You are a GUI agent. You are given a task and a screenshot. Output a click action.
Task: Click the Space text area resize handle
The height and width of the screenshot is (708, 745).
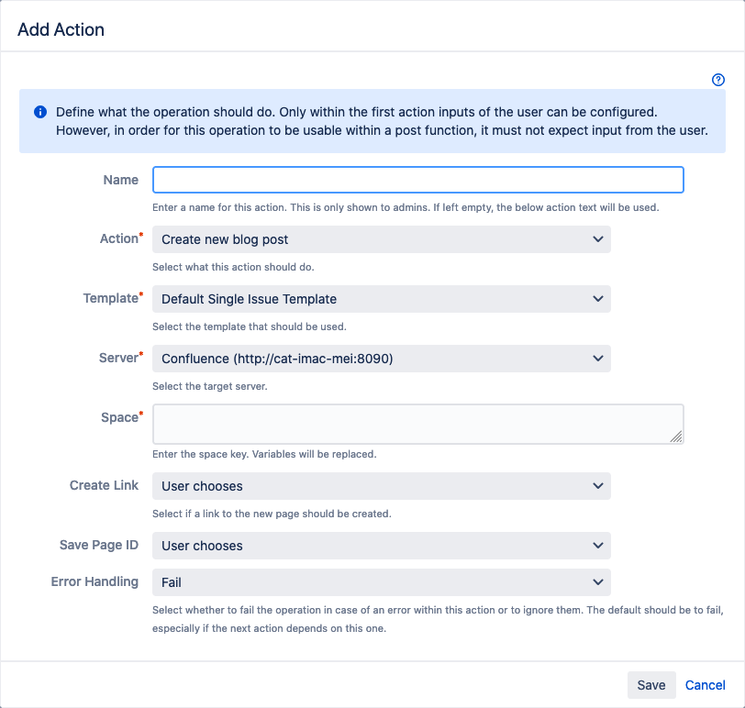coord(676,437)
